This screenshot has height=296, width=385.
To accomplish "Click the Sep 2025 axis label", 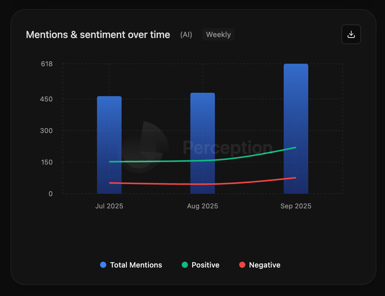I will coord(296,206).
